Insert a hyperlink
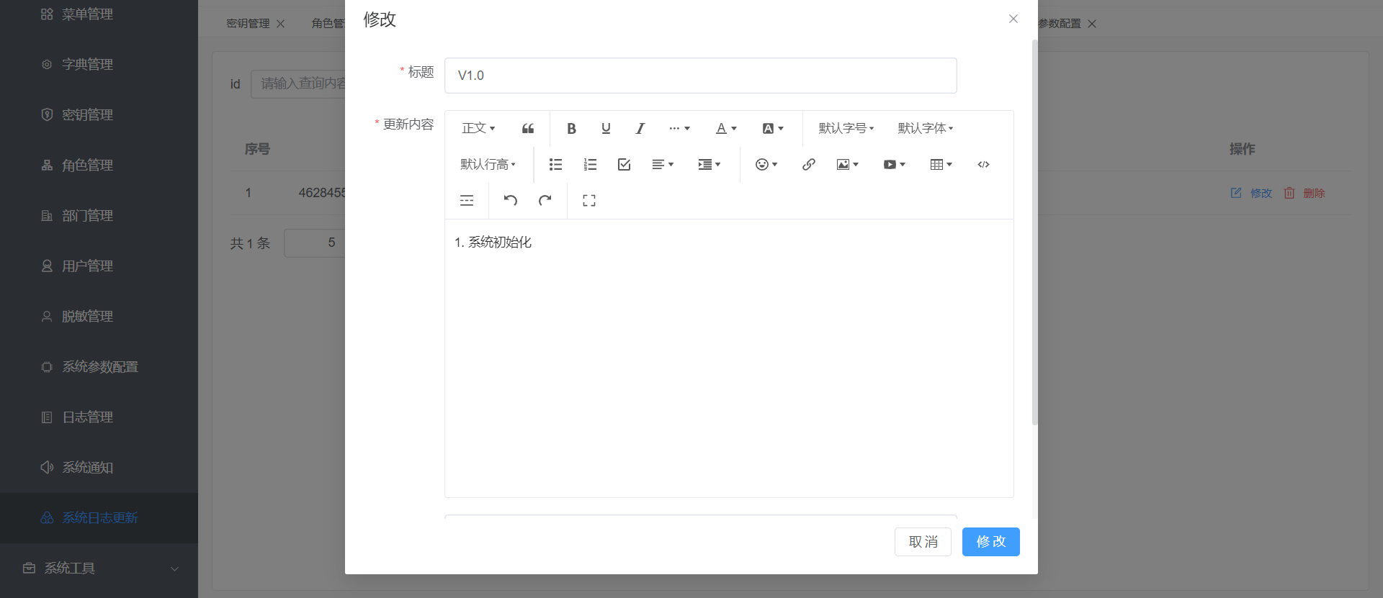Screen dimensions: 1383x598 tap(808, 165)
